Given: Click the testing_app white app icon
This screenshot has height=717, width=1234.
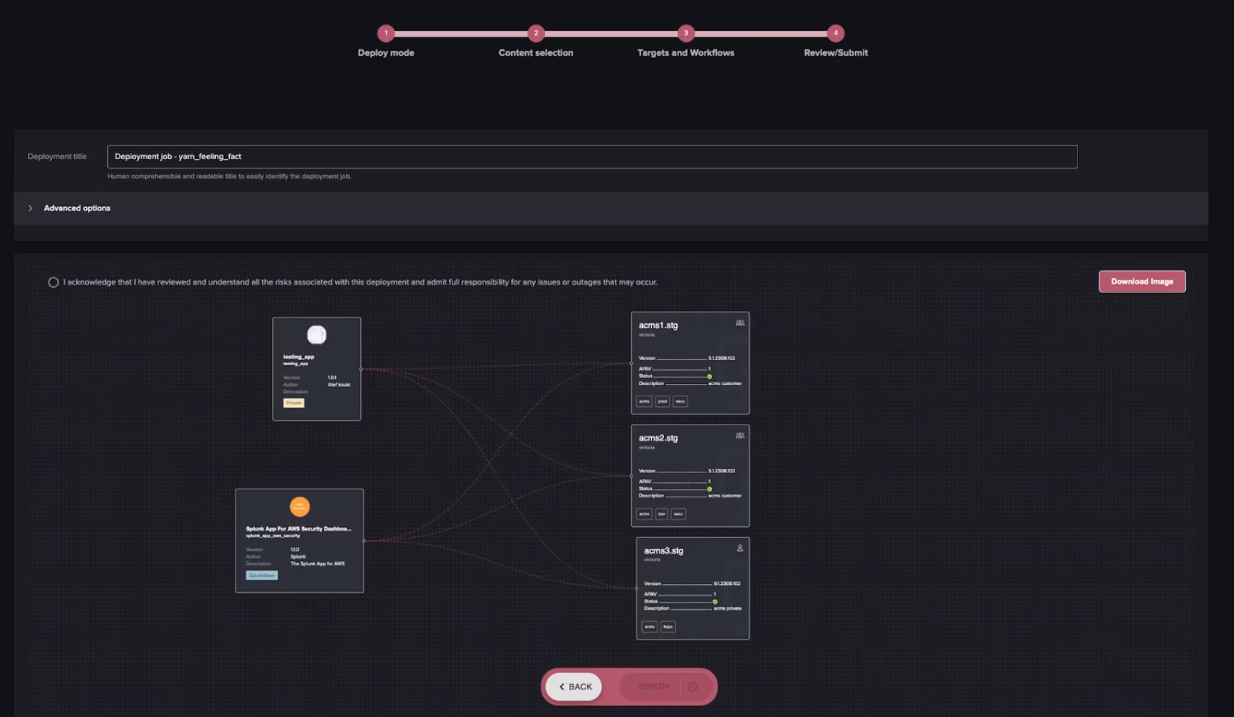Looking at the screenshot, I should tap(316, 335).
